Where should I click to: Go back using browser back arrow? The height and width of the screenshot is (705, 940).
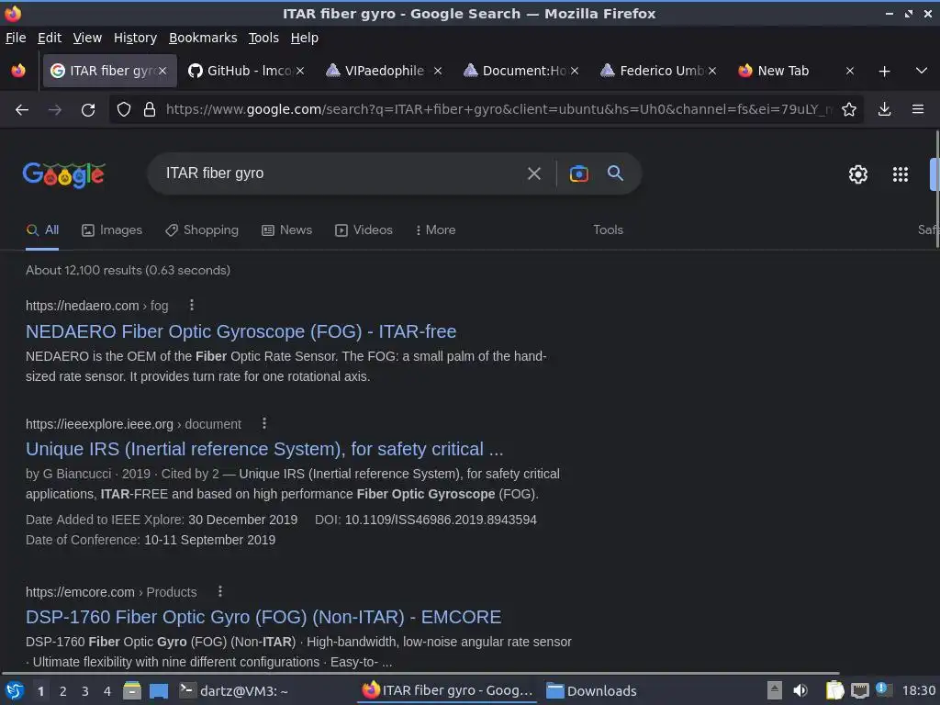pos(22,110)
